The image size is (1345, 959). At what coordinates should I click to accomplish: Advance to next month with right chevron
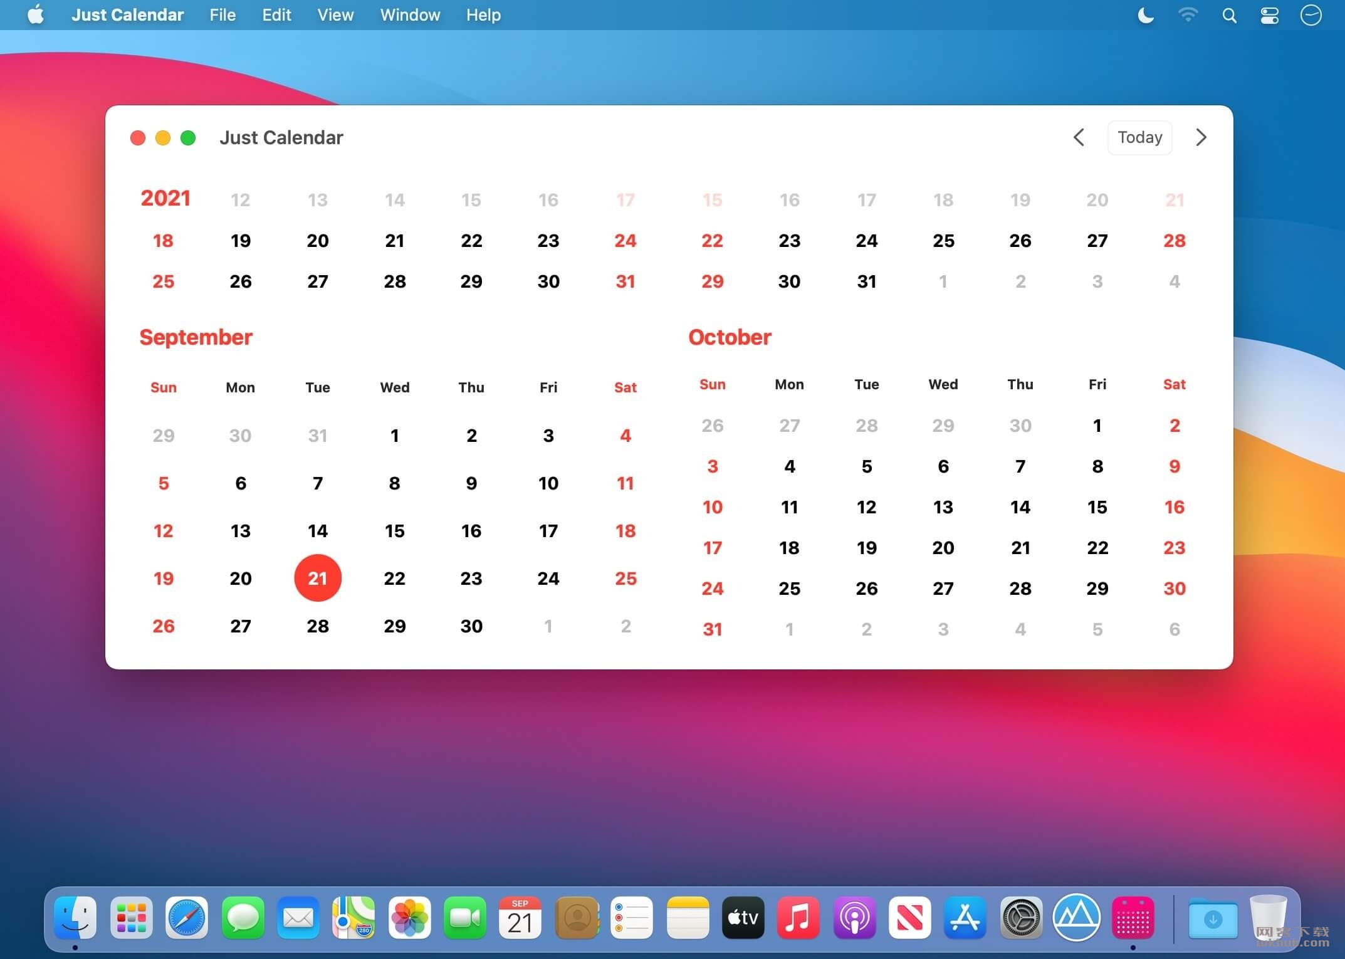[1200, 137]
